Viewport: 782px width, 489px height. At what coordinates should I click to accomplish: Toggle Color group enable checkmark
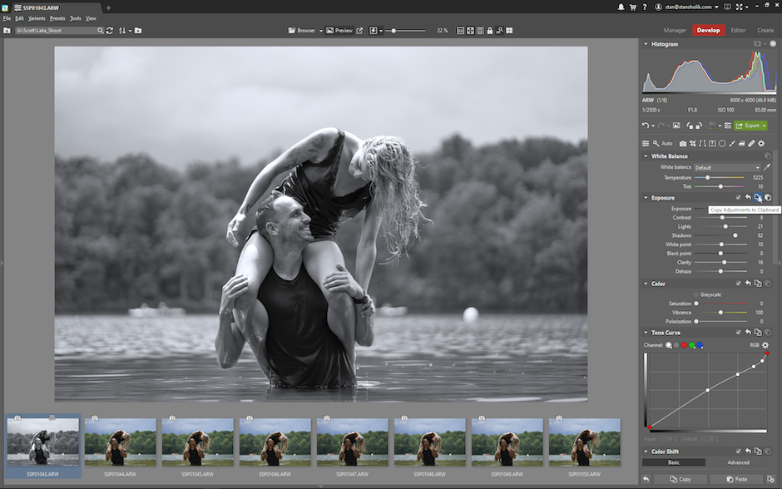pyautogui.click(x=738, y=283)
